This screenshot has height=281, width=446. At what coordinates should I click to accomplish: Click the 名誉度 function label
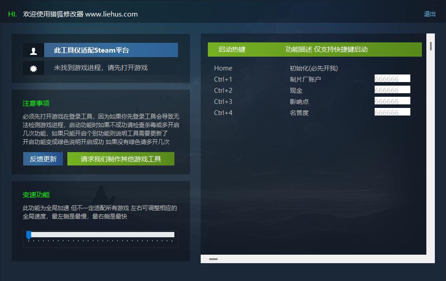tap(299, 113)
